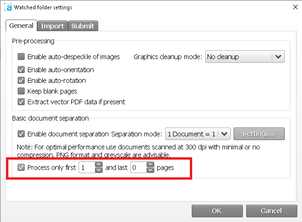302x222 pixels.
Task: Uncheck Extract vector PDF data if present
Action: pyautogui.click(x=21, y=102)
